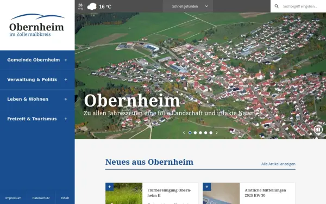Select the fifth slideshow dot
326x204 pixels.
click(x=211, y=133)
